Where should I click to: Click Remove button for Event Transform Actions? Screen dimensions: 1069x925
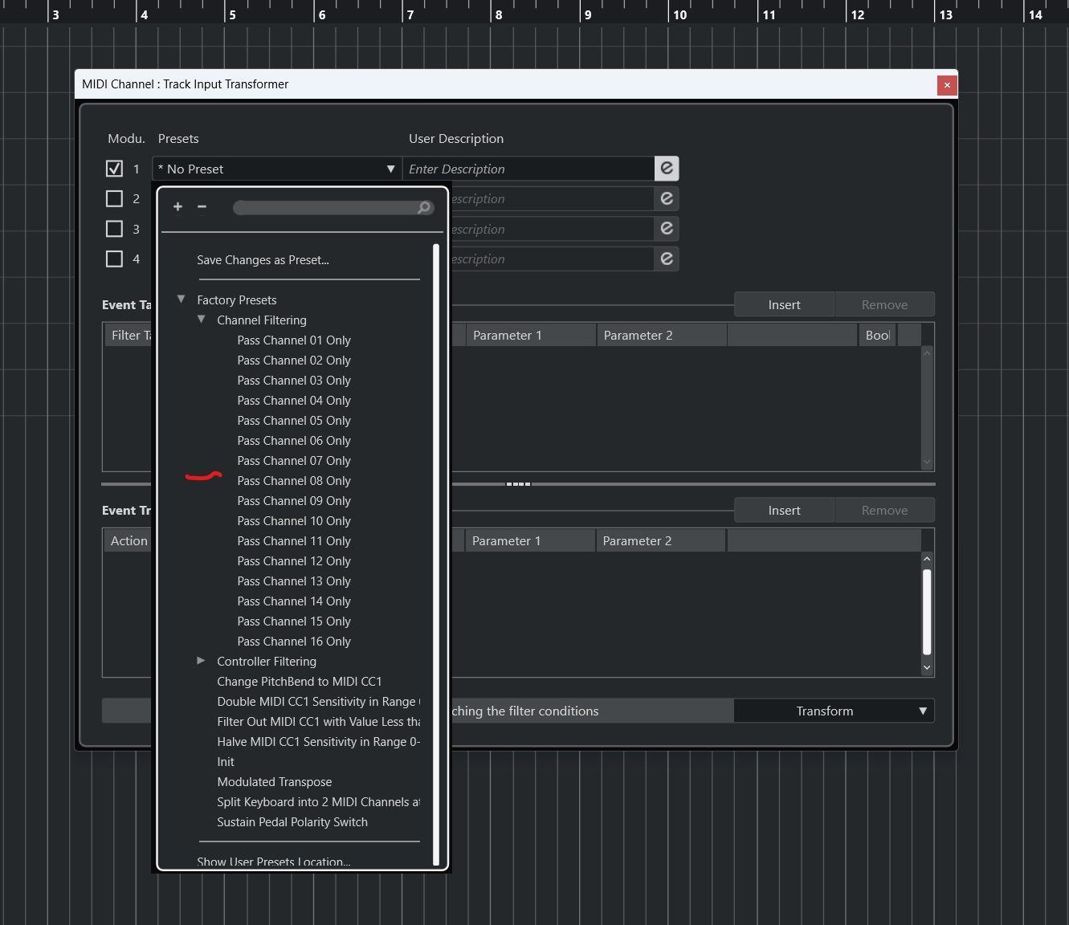[x=884, y=511]
